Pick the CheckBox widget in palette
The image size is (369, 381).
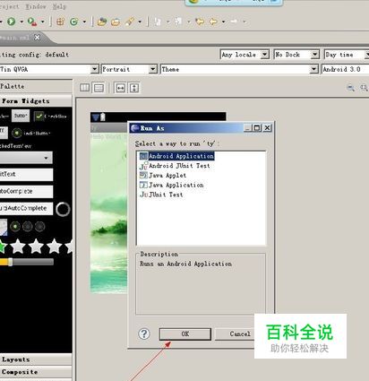(x=50, y=116)
